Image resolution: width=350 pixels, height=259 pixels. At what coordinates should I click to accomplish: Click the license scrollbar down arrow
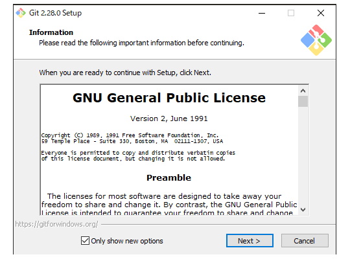point(303,210)
